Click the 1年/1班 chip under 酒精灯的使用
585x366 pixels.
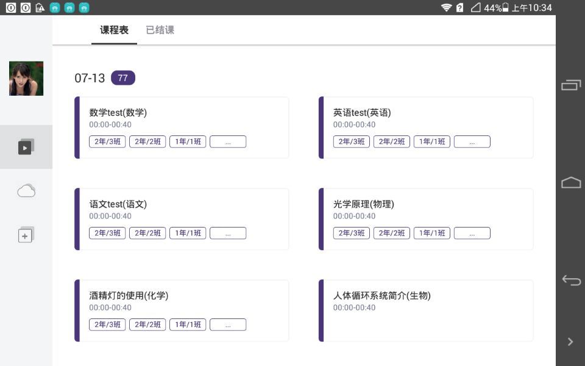tap(188, 324)
